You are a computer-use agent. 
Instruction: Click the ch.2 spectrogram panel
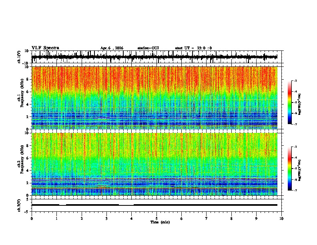pyautogui.click(x=154, y=164)
